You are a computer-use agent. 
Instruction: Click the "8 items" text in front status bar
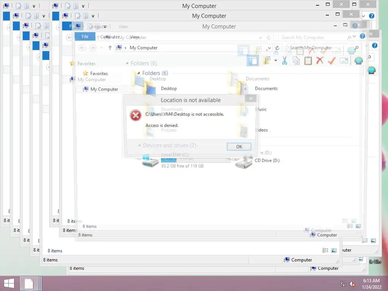tap(85, 235)
